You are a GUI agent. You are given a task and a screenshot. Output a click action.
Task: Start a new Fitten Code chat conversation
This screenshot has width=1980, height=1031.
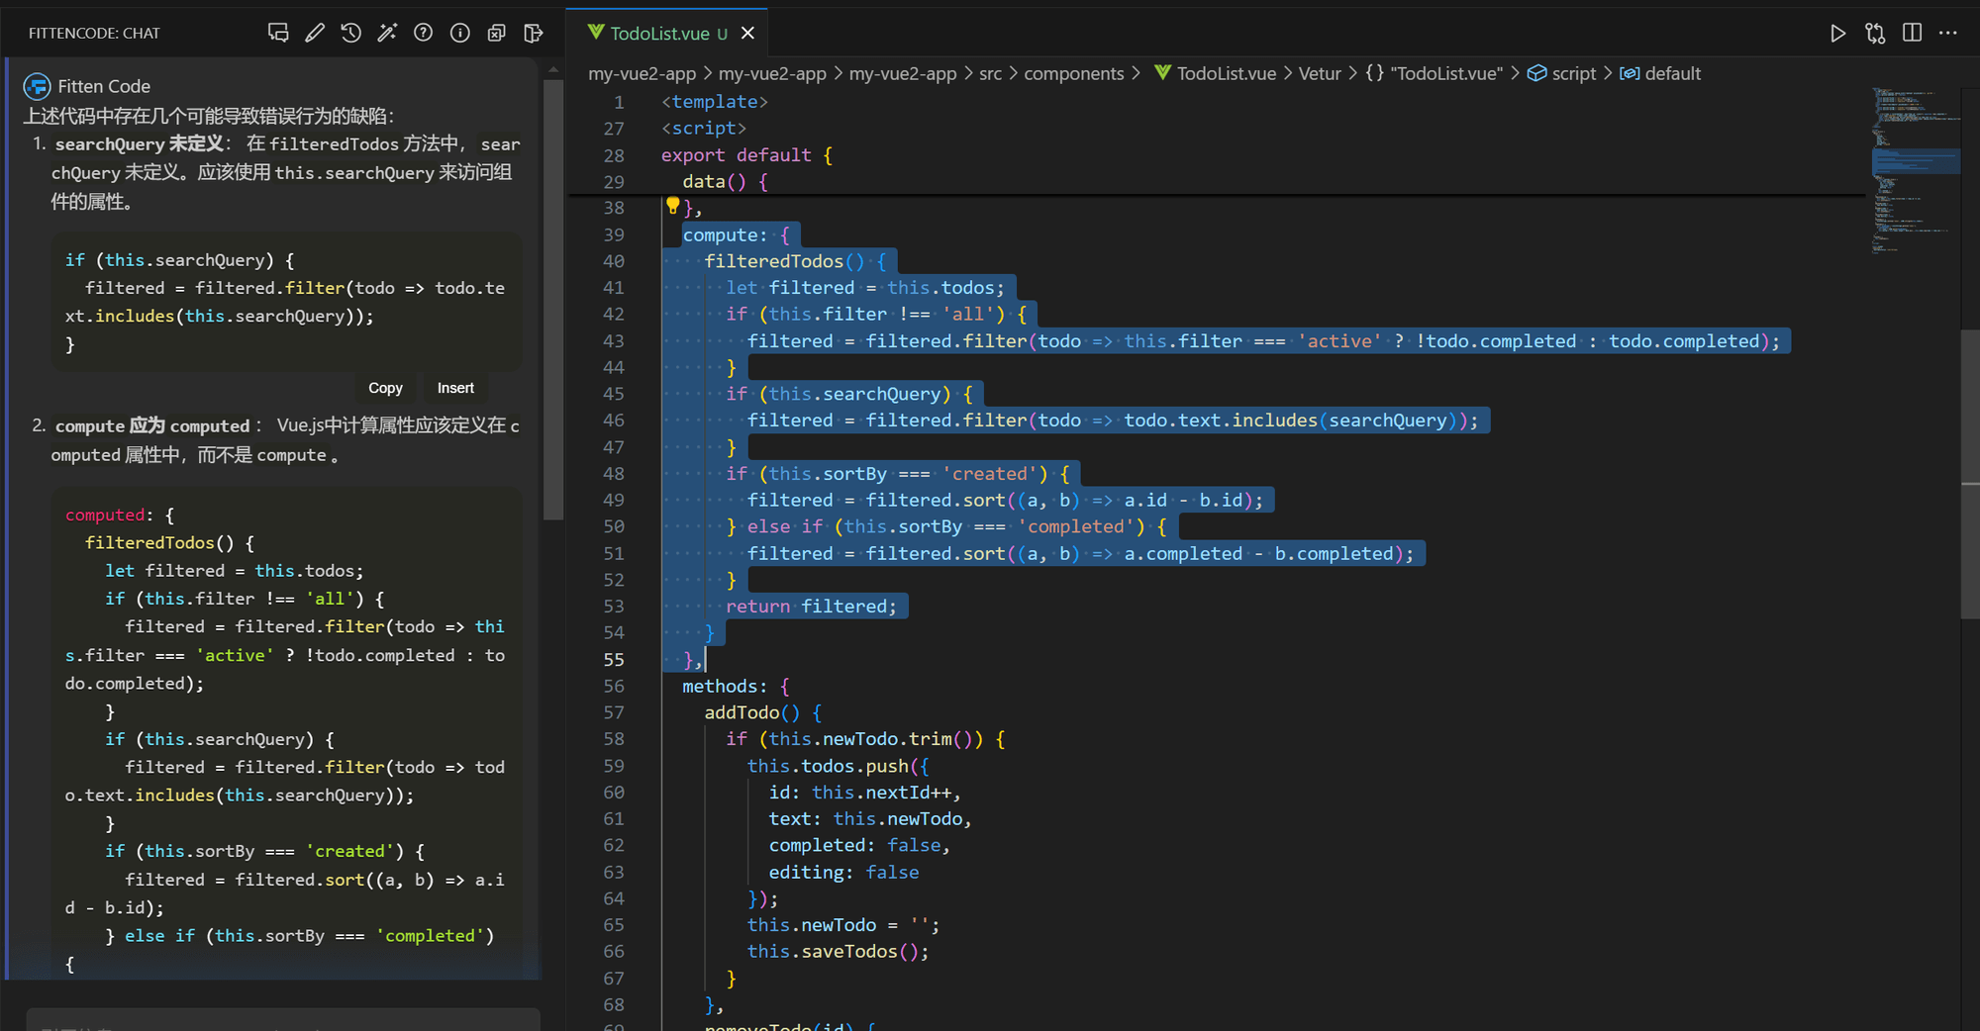click(x=278, y=33)
